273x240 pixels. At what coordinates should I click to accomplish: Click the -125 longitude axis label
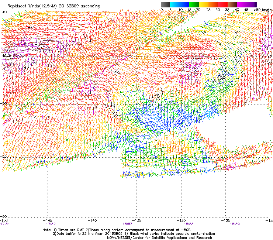(226, 220)
